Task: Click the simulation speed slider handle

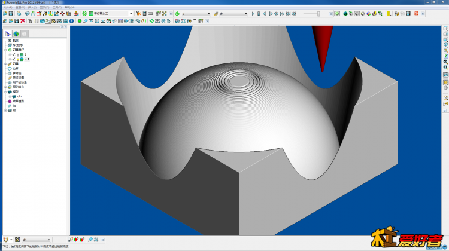Action: click(x=318, y=14)
